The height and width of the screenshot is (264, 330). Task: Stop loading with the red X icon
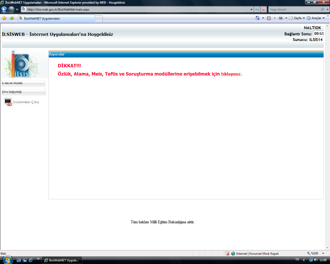point(263,10)
